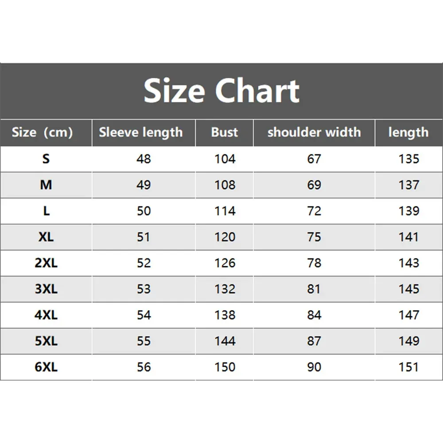The height and width of the screenshot is (443, 443).
Task: Select the shoulder width column header
Action: point(314,132)
